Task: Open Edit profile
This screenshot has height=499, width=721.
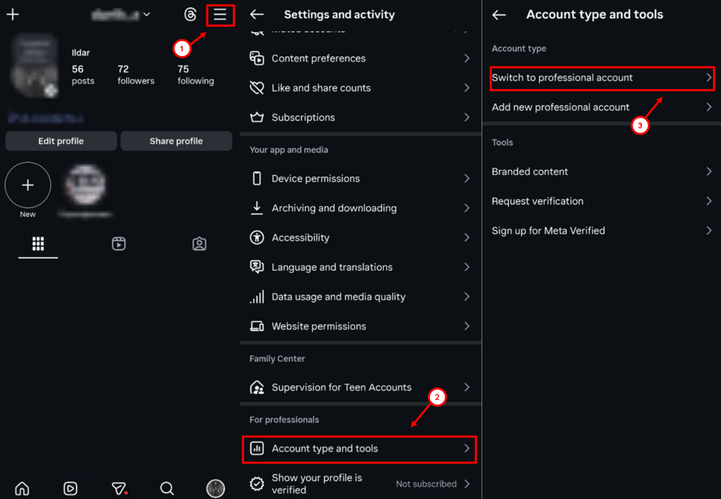Action: 61,141
